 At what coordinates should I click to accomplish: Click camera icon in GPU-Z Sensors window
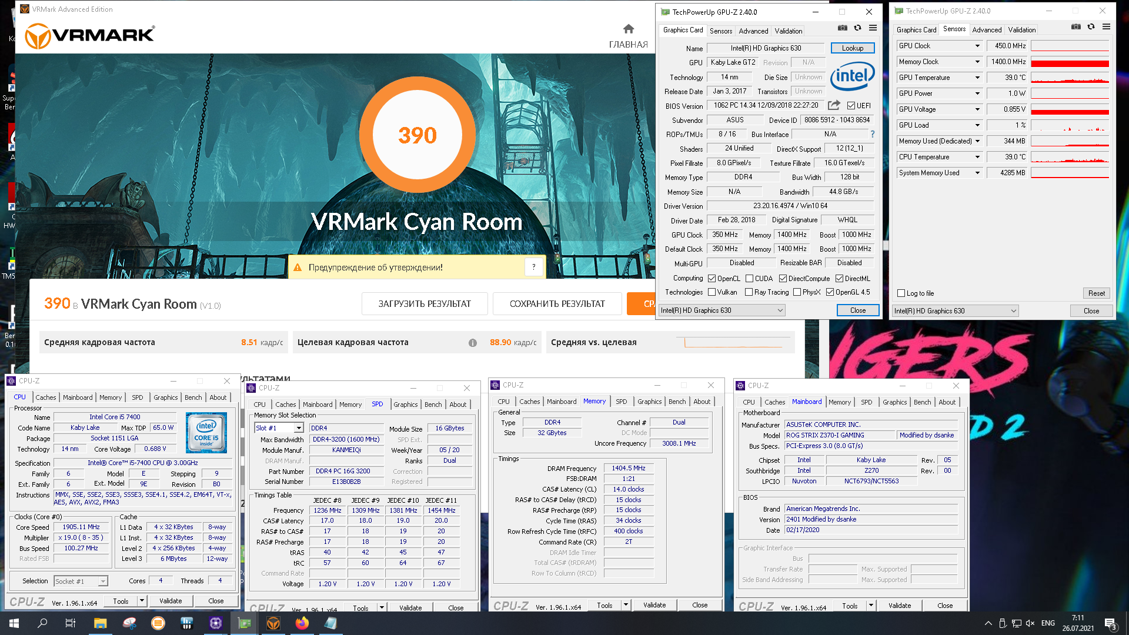1076,26
